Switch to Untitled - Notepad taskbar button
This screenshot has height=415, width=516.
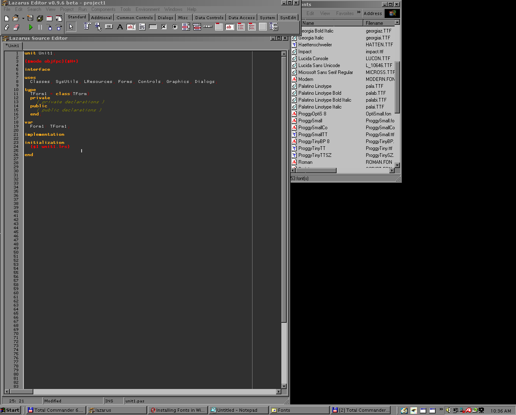coord(239,410)
